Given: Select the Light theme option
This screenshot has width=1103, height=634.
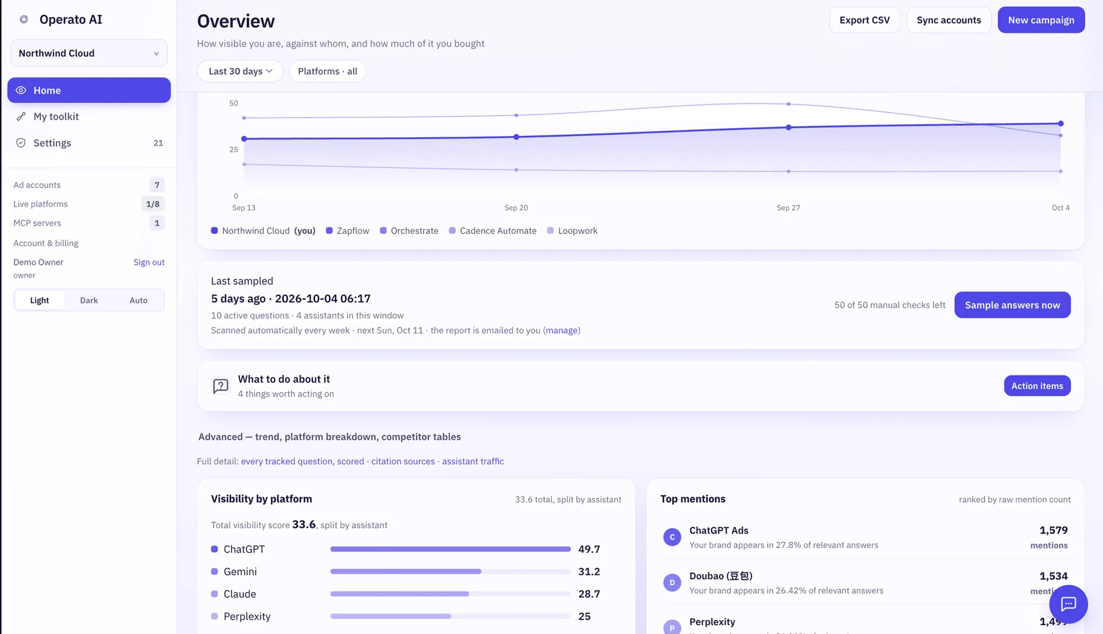Looking at the screenshot, I should pos(40,300).
